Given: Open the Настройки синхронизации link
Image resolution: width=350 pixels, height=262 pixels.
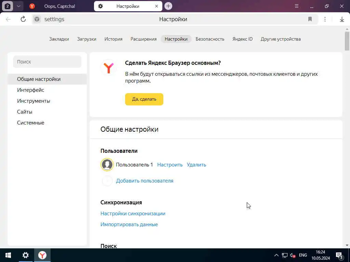Looking at the screenshot, I should click(133, 214).
